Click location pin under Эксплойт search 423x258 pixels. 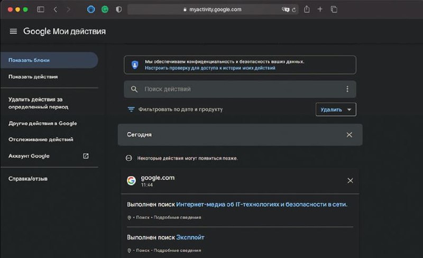[129, 251]
